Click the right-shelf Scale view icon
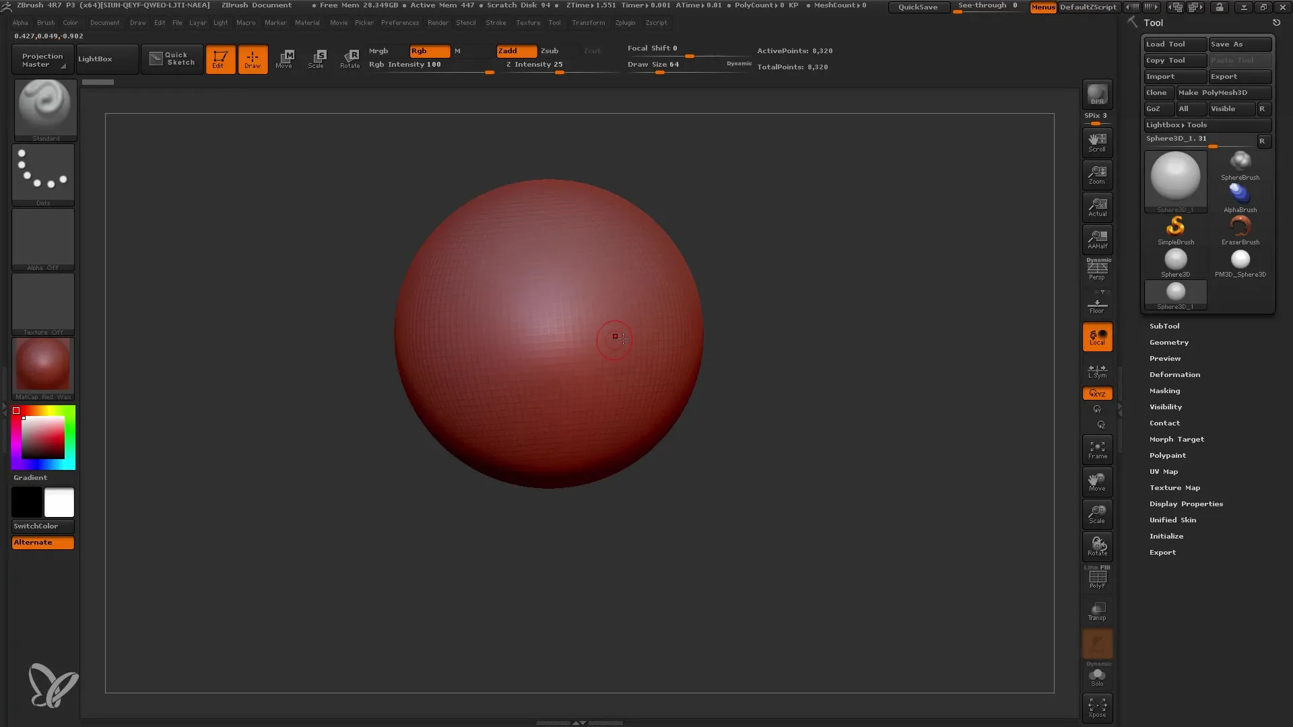Screen dimensions: 1293x727 pos(1097,514)
